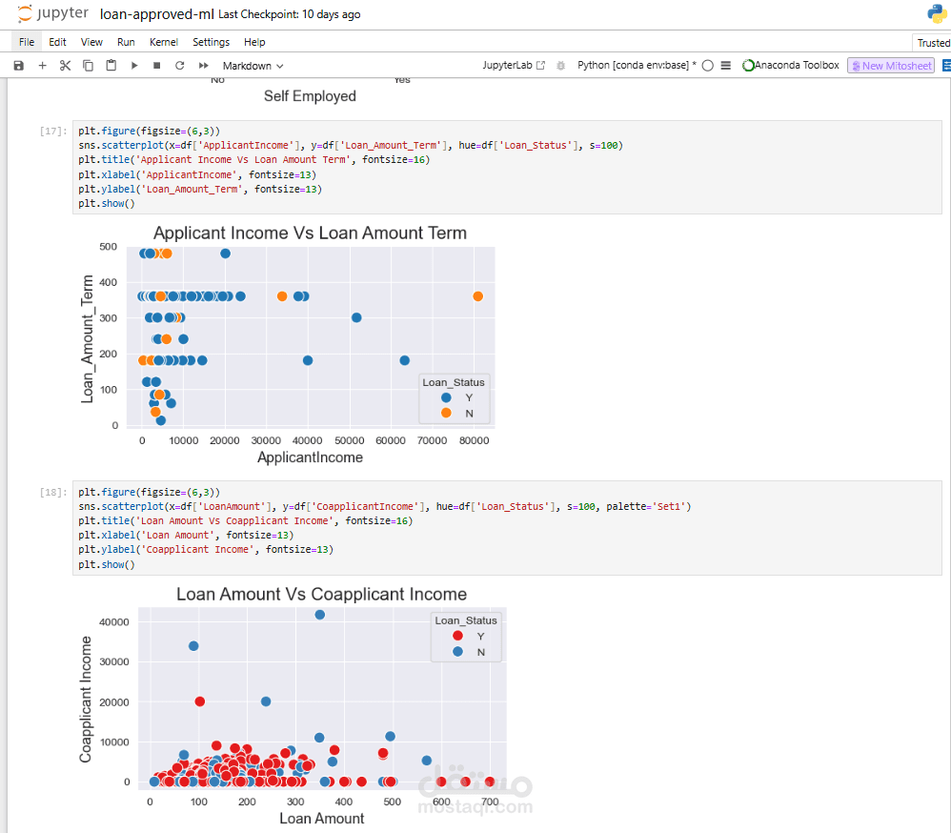Click the debugger bug icon
The width and height of the screenshot is (951, 833).
coord(559,66)
